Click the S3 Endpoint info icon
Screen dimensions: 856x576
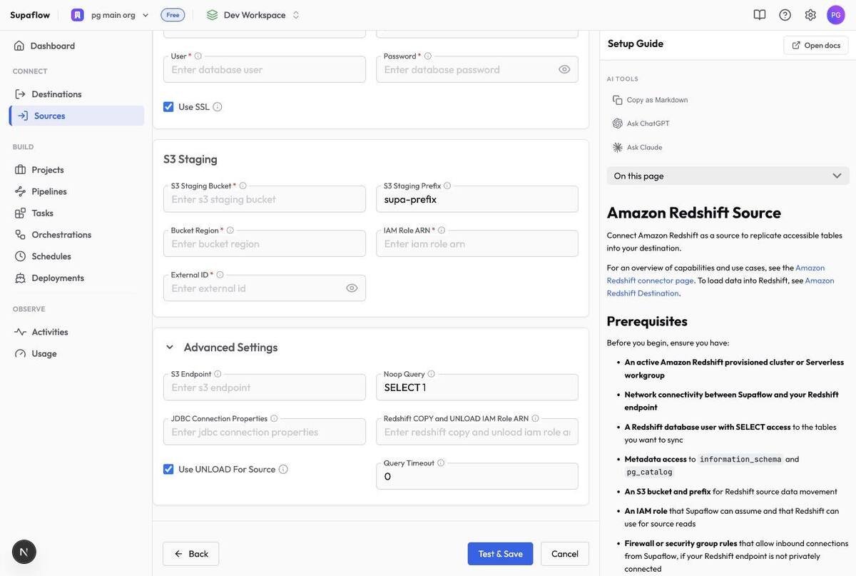click(x=218, y=374)
